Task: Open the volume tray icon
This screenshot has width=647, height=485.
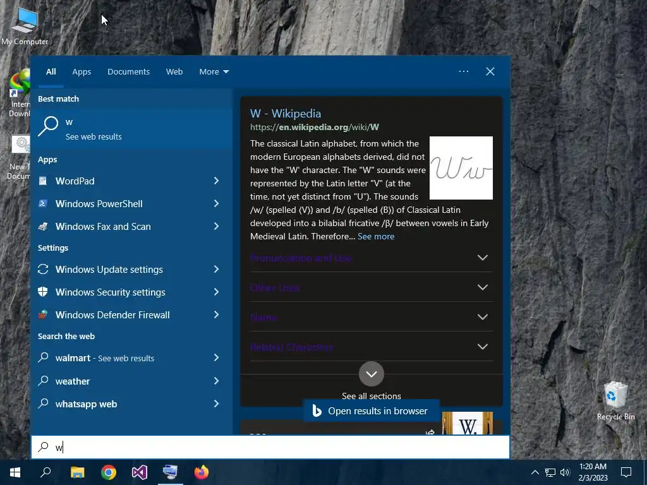Action: click(x=565, y=472)
